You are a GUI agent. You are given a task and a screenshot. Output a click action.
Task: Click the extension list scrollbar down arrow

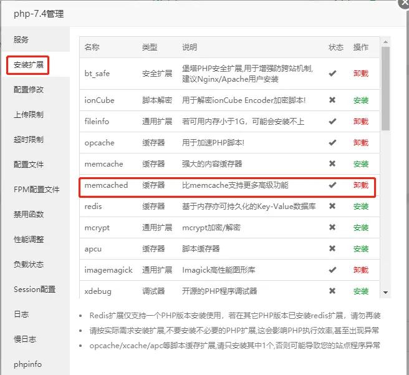385,292
